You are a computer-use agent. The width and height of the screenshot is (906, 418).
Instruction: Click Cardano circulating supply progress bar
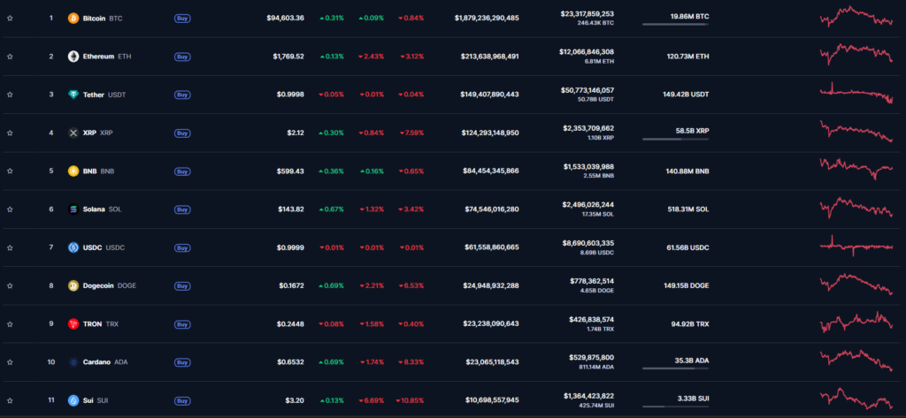pyautogui.click(x=675, y=369)
